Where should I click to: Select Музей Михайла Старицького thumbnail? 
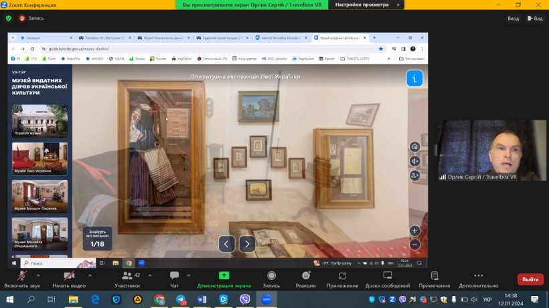point(40,234)
